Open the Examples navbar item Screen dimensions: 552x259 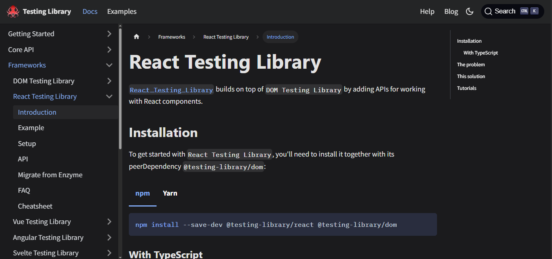pyautogui.click(x=122, y=11)
